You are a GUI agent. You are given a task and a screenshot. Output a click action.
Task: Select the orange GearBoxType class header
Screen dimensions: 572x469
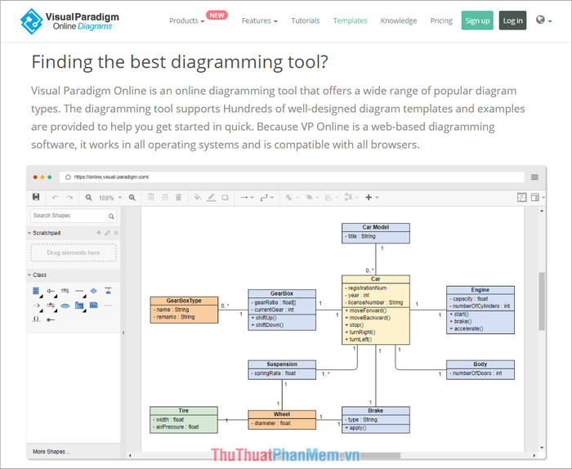tap(184, 301)
